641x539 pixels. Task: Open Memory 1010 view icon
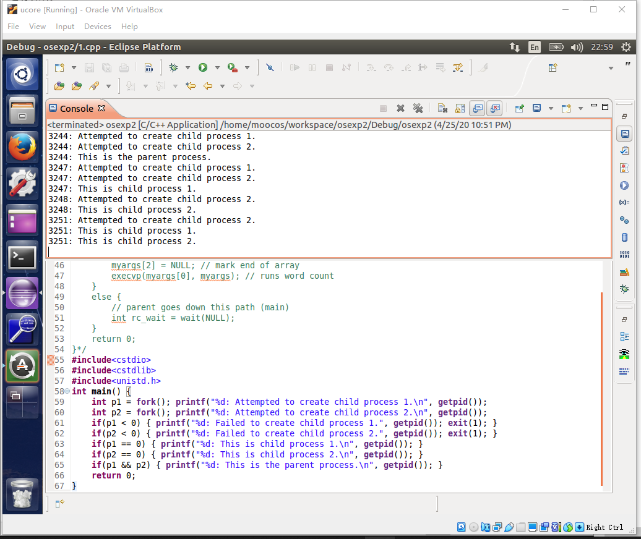pyautogui.click(x=624, y=255)
